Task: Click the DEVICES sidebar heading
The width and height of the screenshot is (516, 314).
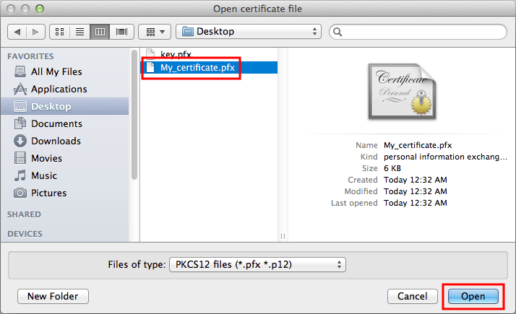Action: click(x=25, y=234)
